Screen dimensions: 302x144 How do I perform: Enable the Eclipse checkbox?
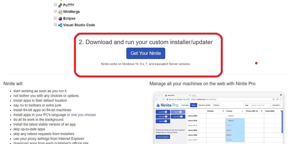point(55,18)
